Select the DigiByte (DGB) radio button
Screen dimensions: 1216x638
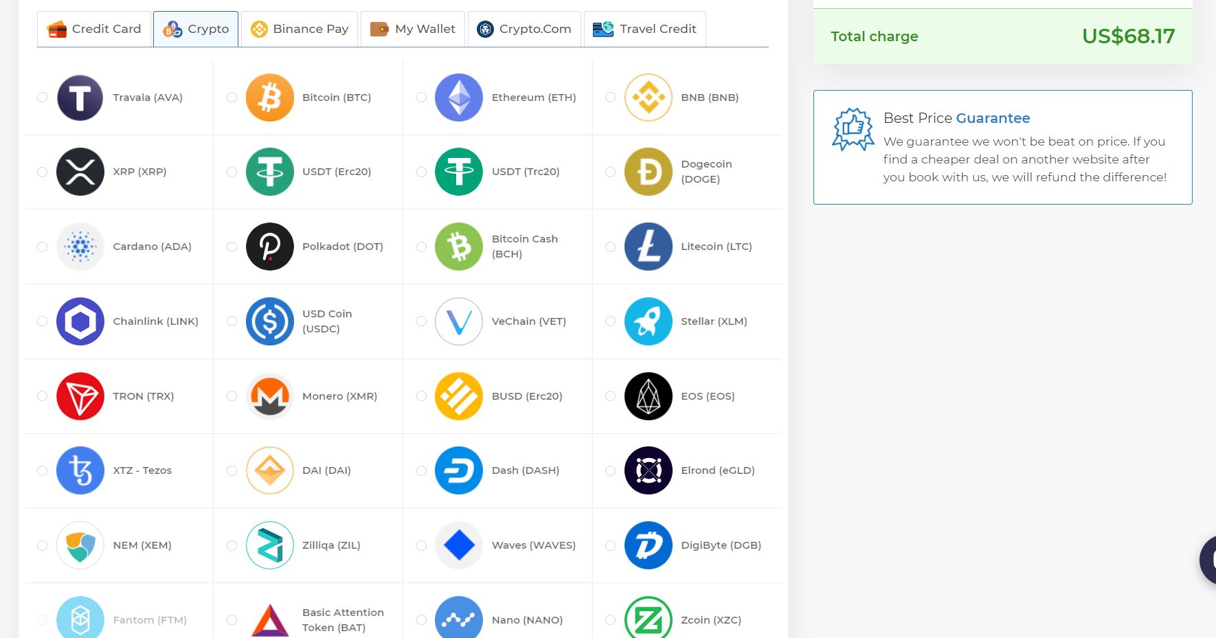coord(610,545)
